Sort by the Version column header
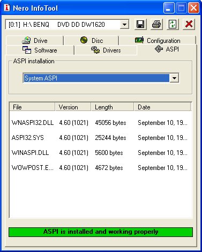202x252 pixels. click(73, 107)
